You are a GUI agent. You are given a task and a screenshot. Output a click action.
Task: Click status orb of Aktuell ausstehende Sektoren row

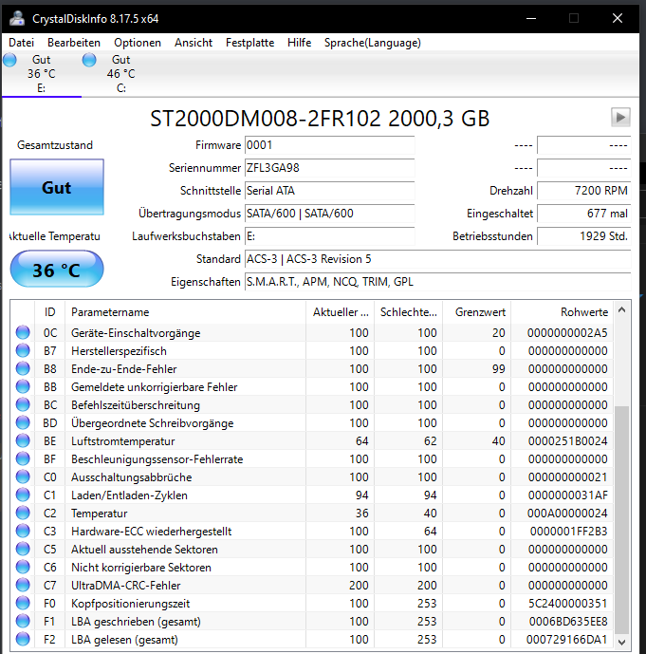[23, 549]
